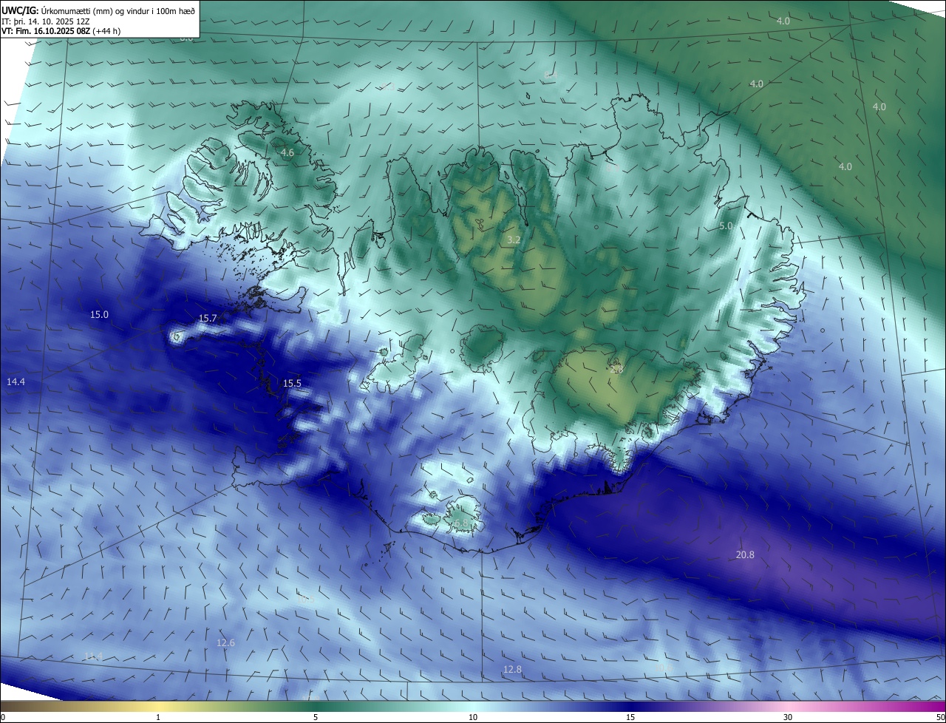The height and width of the screenshot is (723, 946).
Task: Select the 15.7 value label on the map
Action: click(208, 318)
